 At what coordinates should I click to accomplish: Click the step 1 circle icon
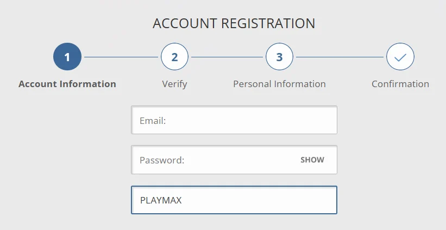pyautogui.click(x=67, y=57)
